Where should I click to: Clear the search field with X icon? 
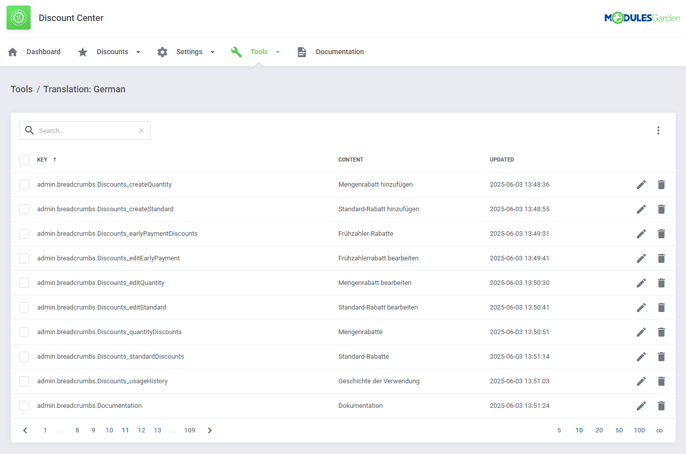142,130
